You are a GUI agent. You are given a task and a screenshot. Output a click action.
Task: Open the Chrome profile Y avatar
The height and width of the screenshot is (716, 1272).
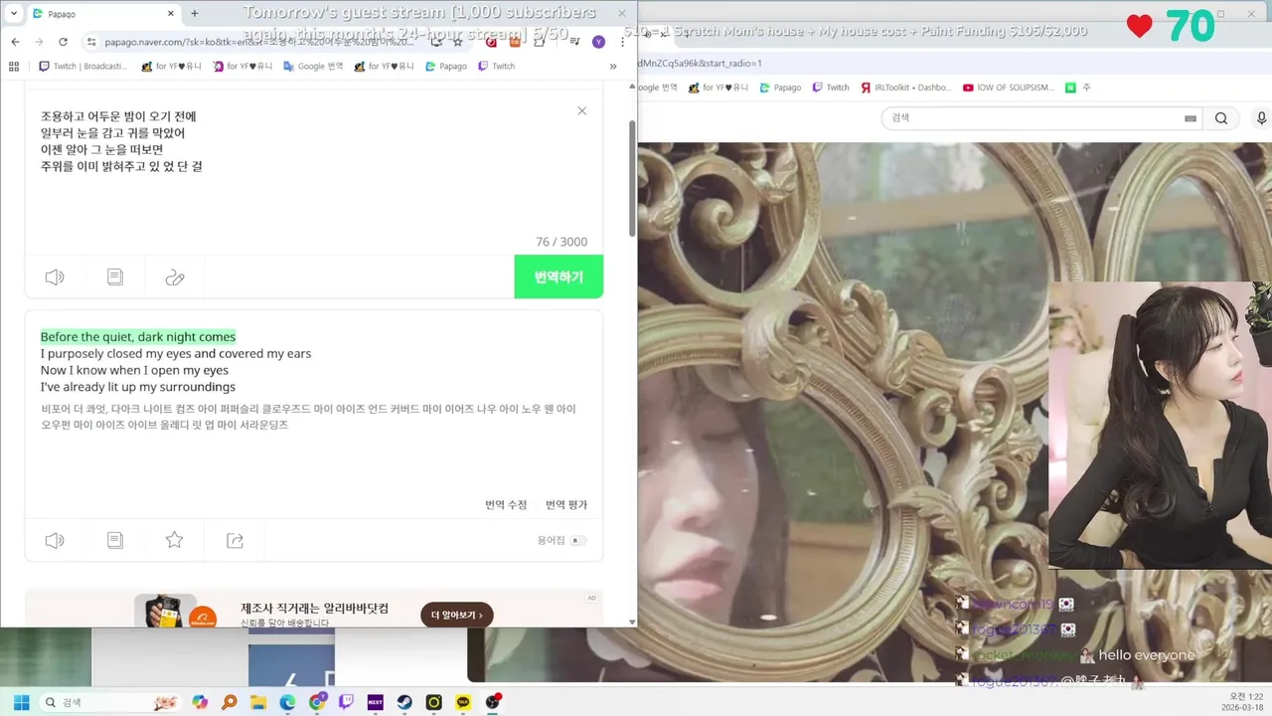(598, 42)
